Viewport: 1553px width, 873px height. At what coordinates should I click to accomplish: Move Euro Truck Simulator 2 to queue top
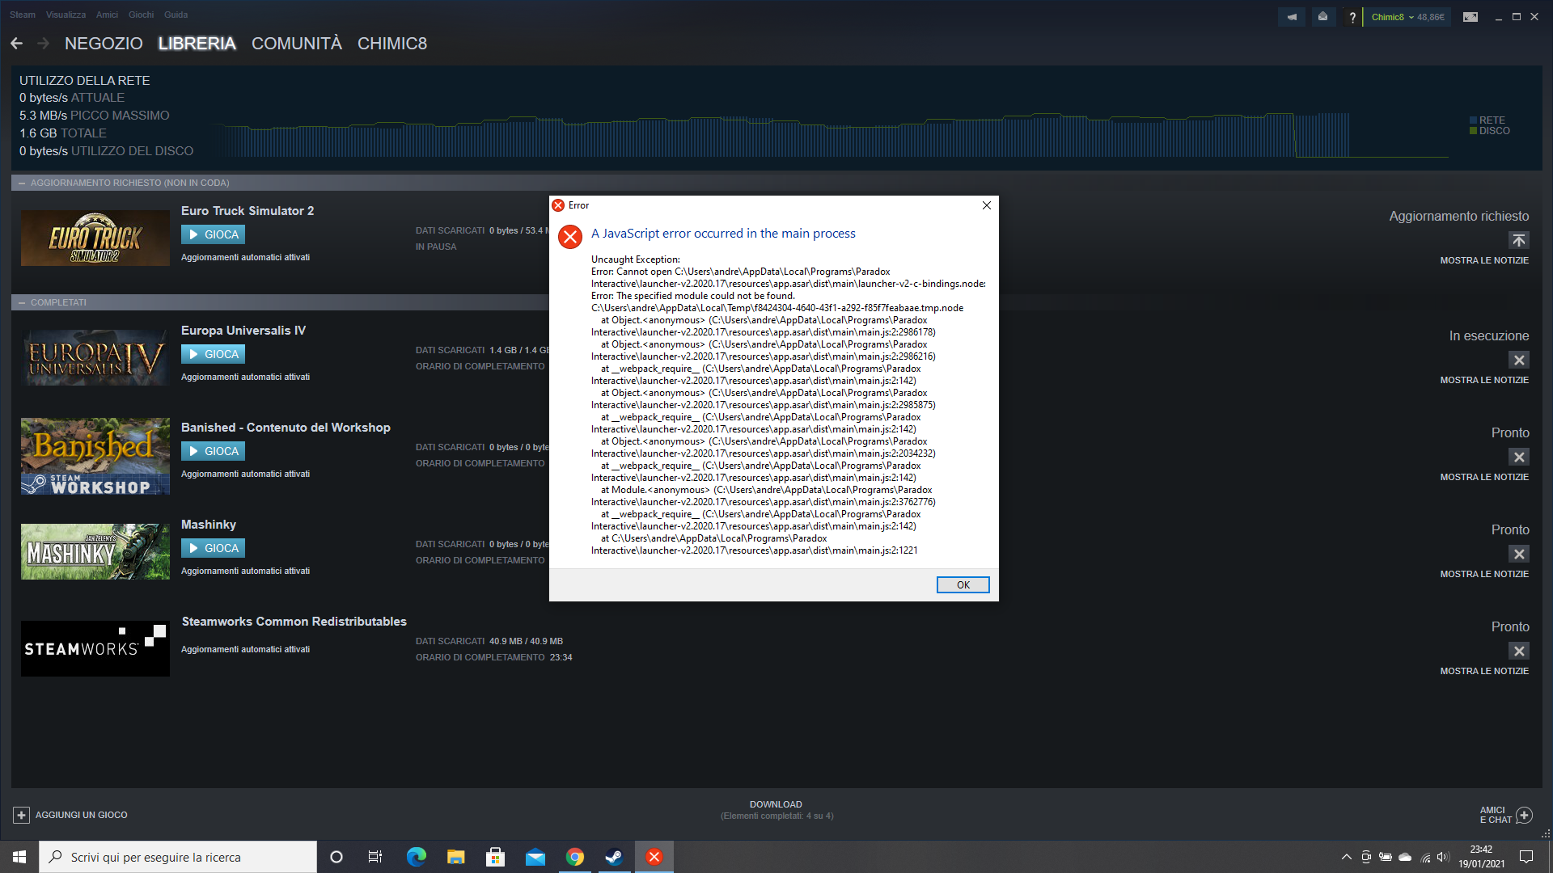coord(1518,240)
